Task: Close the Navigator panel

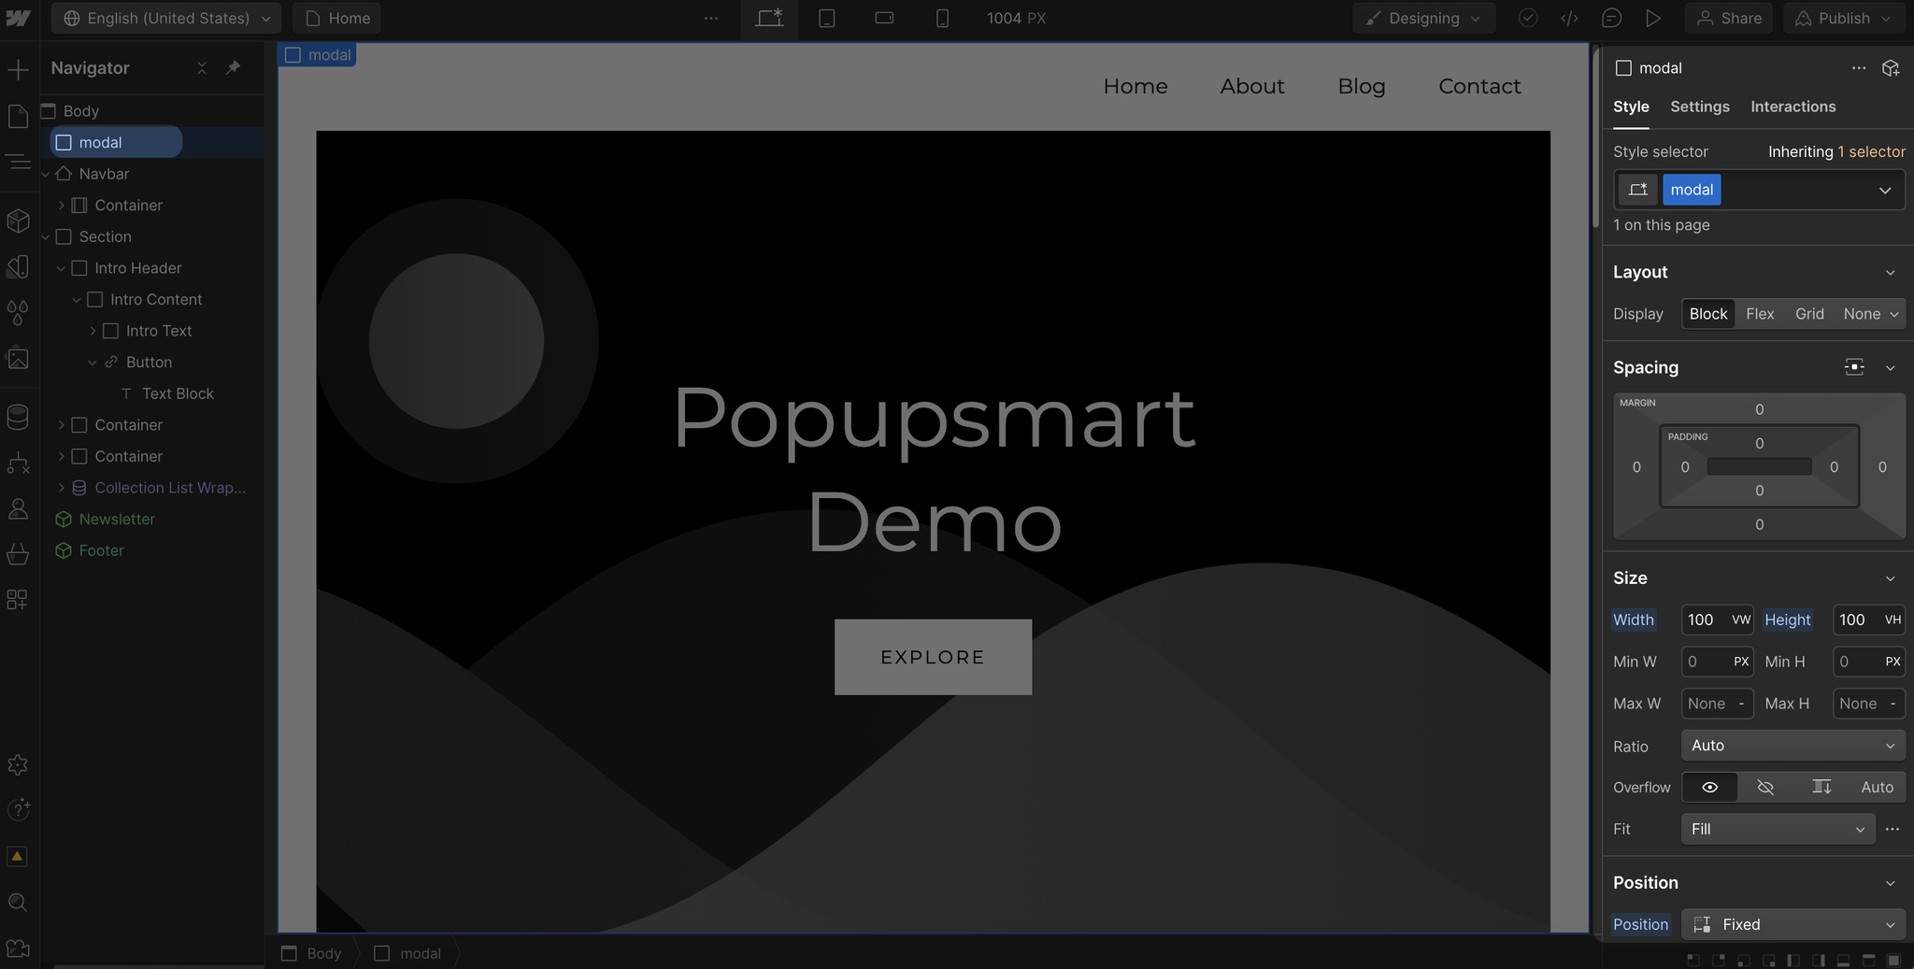Action: click(x=202, y=67)
